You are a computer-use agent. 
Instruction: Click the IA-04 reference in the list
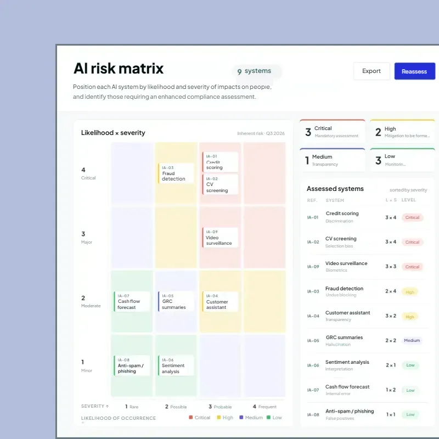click(313, 316)
